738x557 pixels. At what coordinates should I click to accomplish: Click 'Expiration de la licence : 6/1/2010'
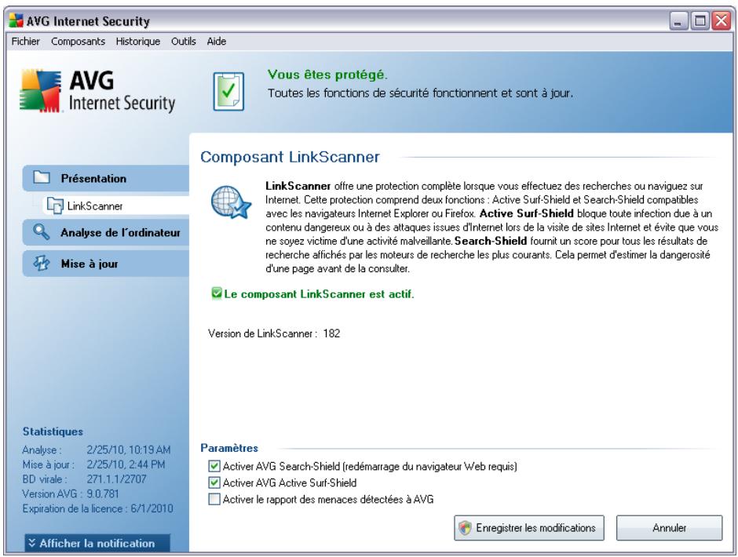[x=98, y=508]
